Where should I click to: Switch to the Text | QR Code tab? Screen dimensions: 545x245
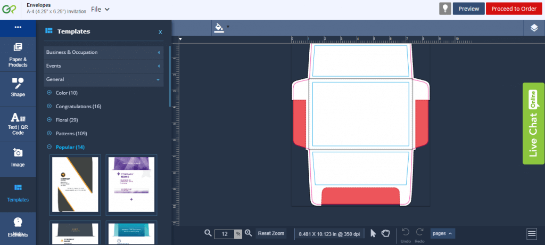(x=18, y=123)
